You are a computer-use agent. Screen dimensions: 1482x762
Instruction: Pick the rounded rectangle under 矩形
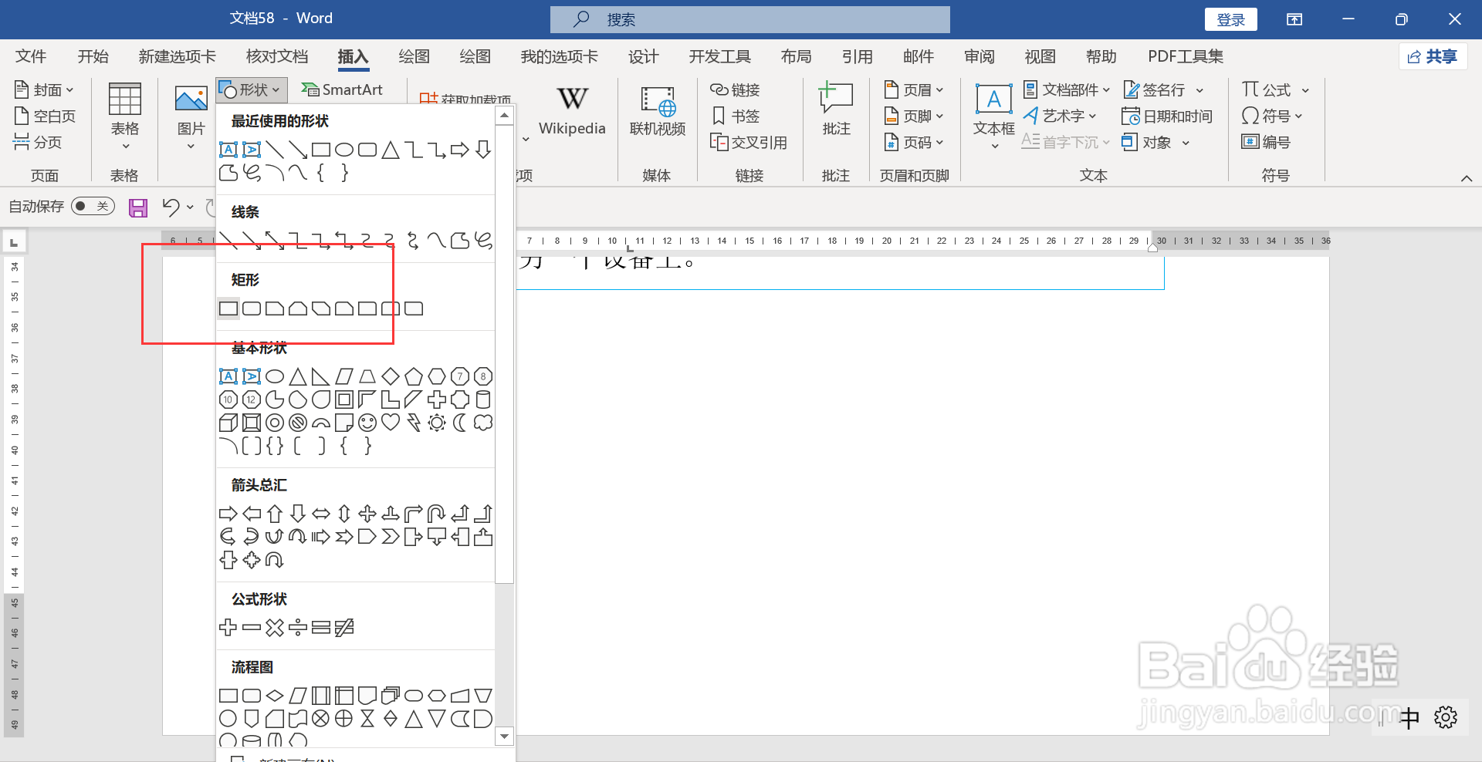point(252,309)
